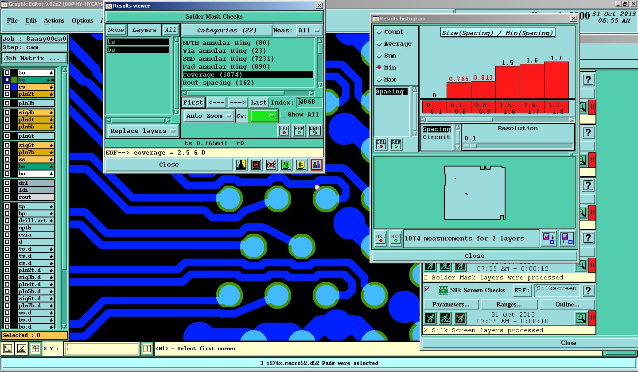
Task: Toggle checkbox for layer to
Action: point(7,73)
